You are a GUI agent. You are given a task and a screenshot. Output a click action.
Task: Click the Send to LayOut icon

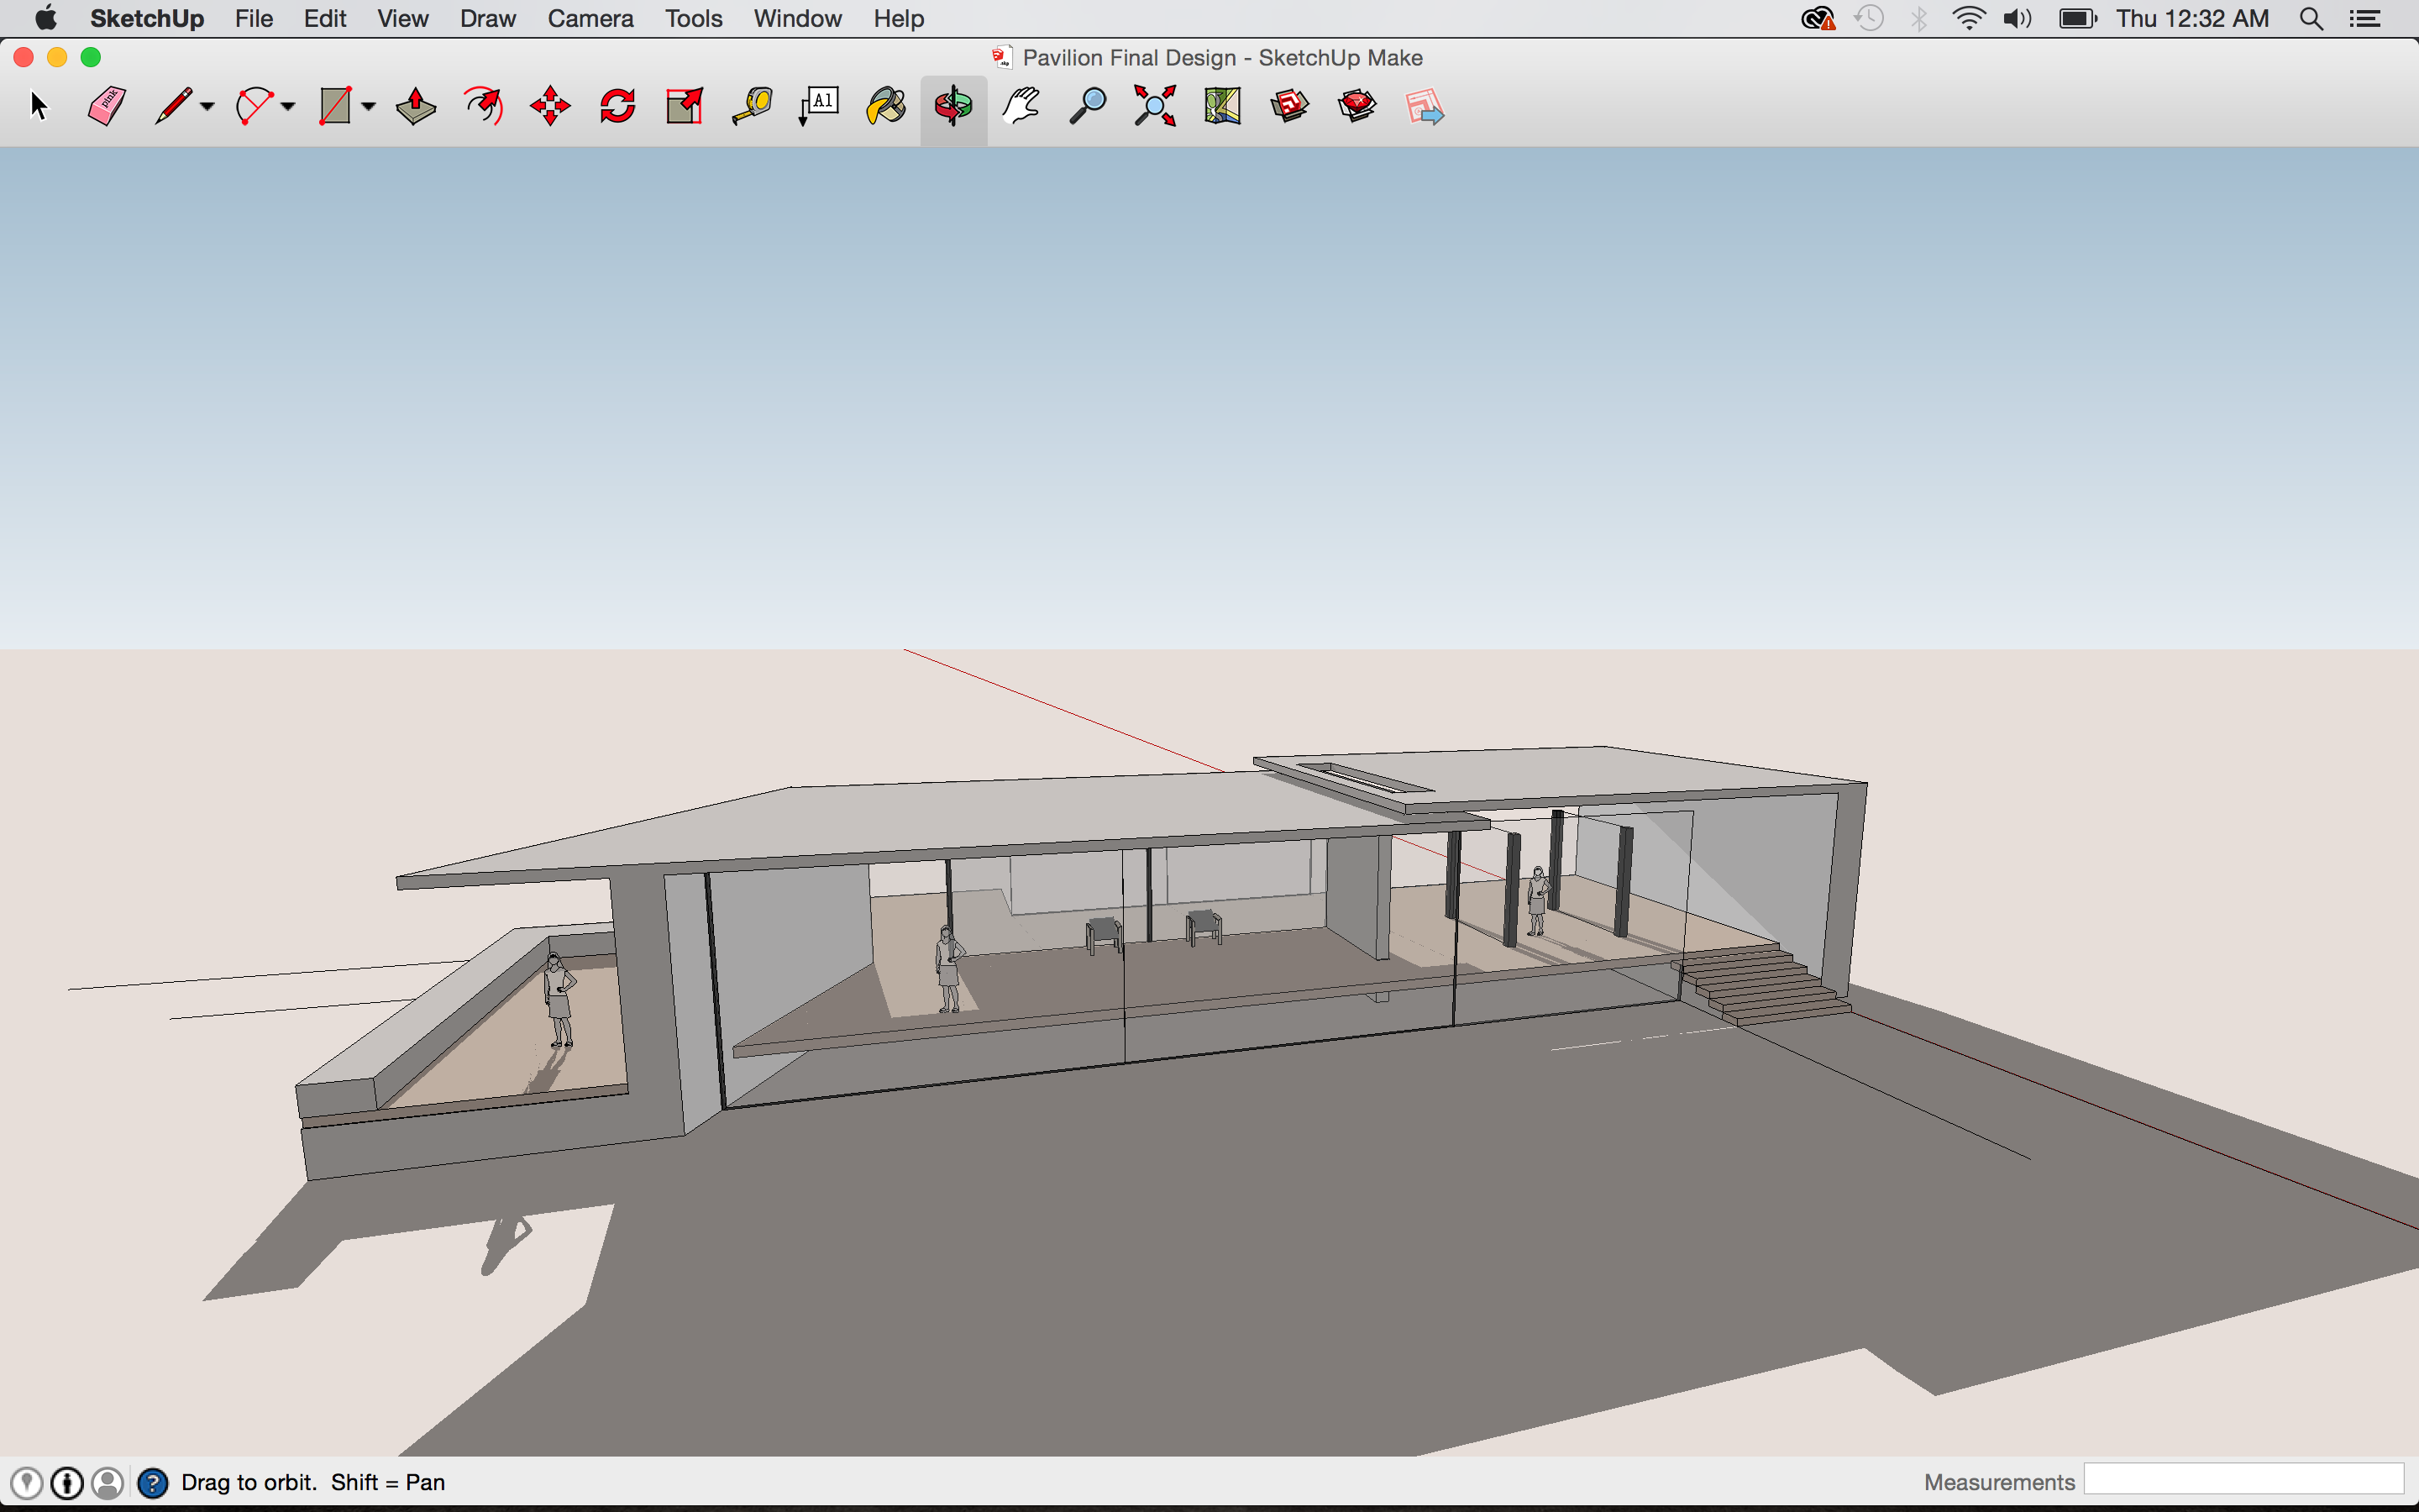coord(1425,106)
